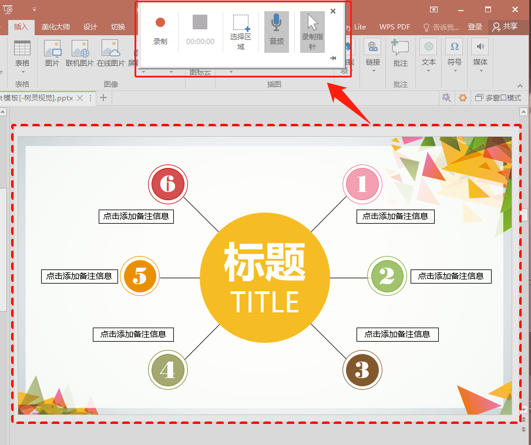
Task: Close the screen recording panel
Action: (333, 11)
